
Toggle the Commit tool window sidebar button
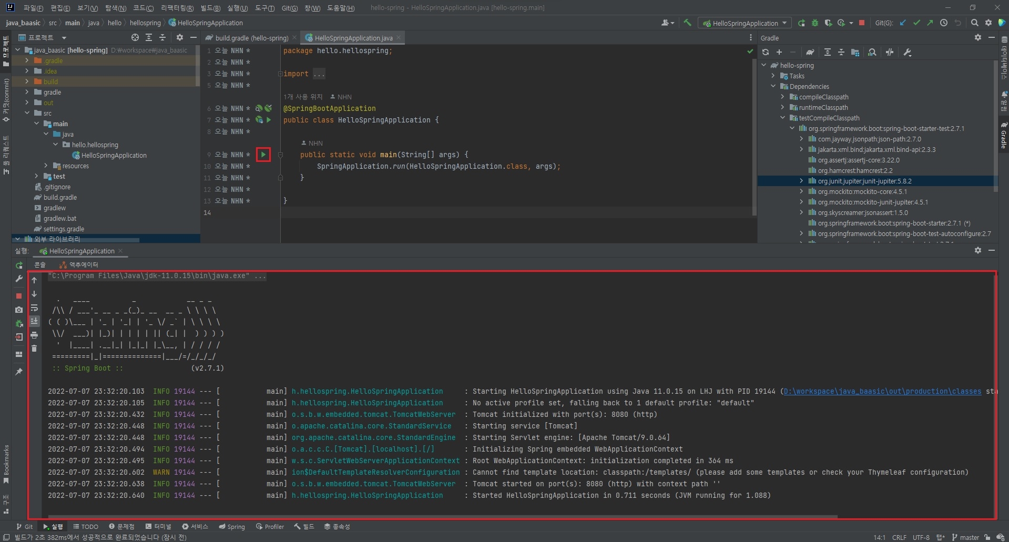(x=6, y=100)
